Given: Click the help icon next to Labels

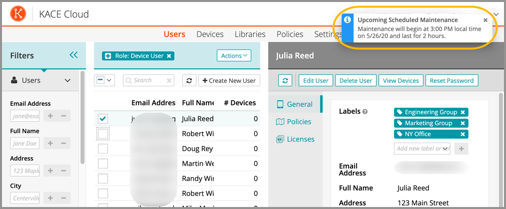Looking at the screenshot, I should [365, 112].
